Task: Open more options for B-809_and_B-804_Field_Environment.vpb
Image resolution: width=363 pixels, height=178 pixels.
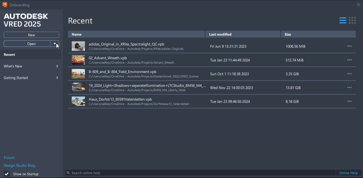Action: (349, 74)
